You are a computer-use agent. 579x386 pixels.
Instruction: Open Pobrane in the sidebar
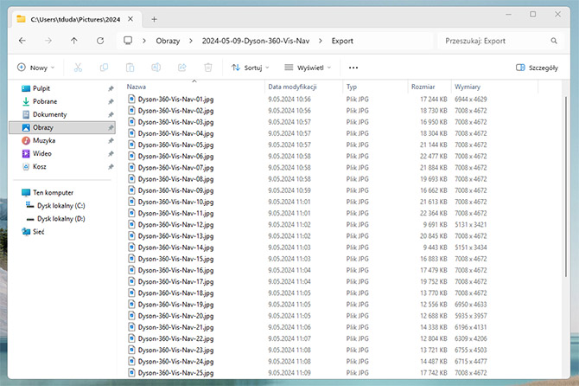(45, 101)
